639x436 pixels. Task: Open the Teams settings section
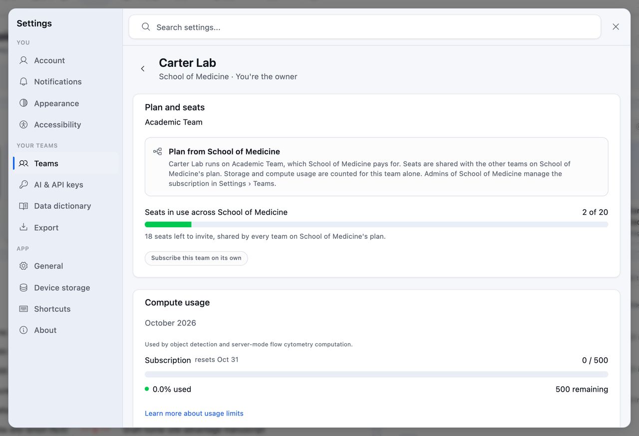(x=66, y=163)
